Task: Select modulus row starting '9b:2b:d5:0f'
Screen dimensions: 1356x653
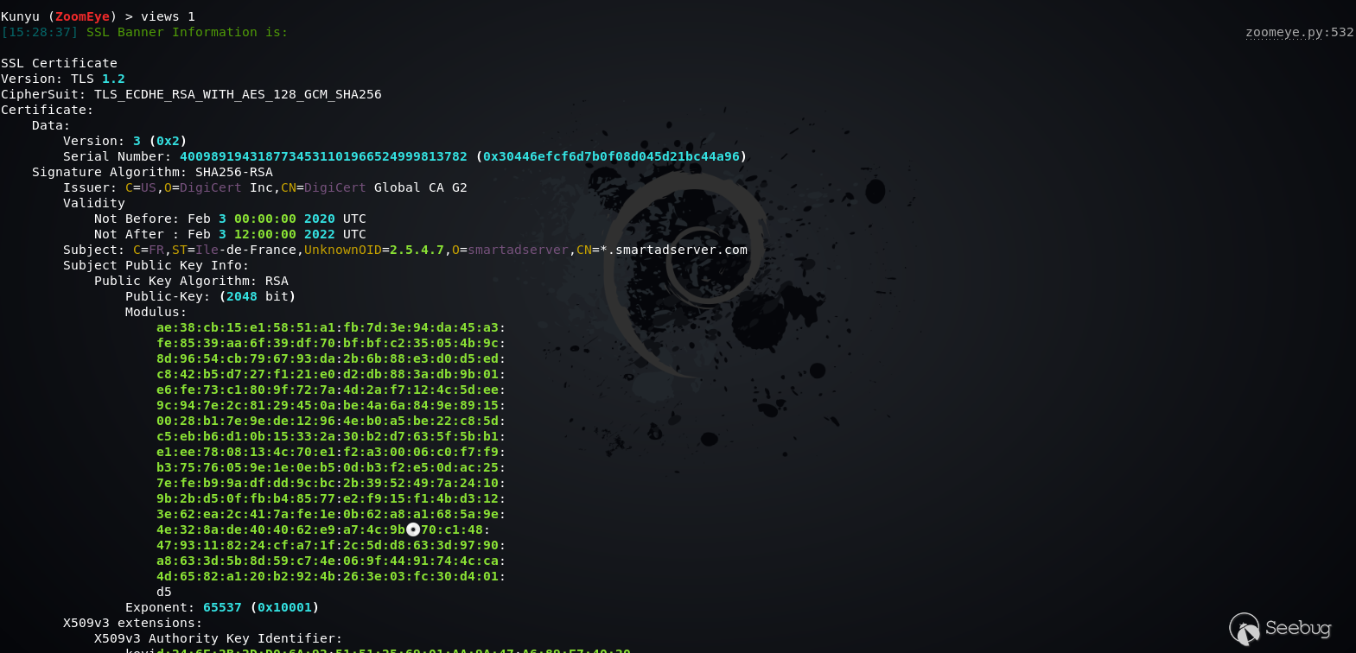Action: pyautogui.click(x=331, y=498)
